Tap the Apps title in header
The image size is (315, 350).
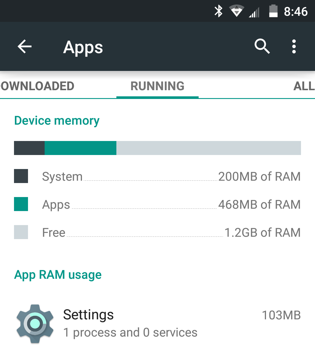[x=83, y=47]
